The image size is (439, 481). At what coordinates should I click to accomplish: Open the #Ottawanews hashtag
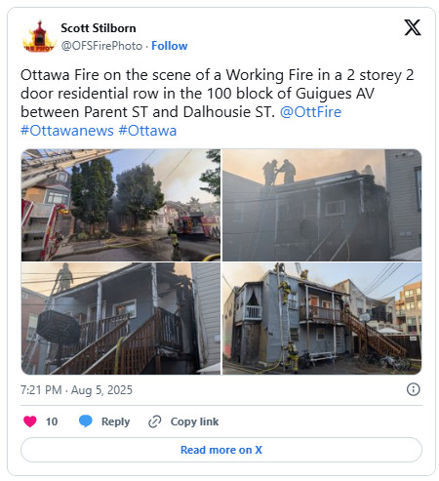67,131
